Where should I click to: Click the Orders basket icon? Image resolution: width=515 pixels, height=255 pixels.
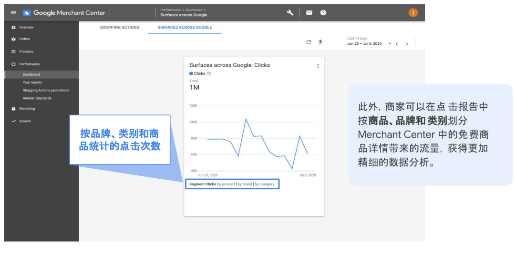13,39
